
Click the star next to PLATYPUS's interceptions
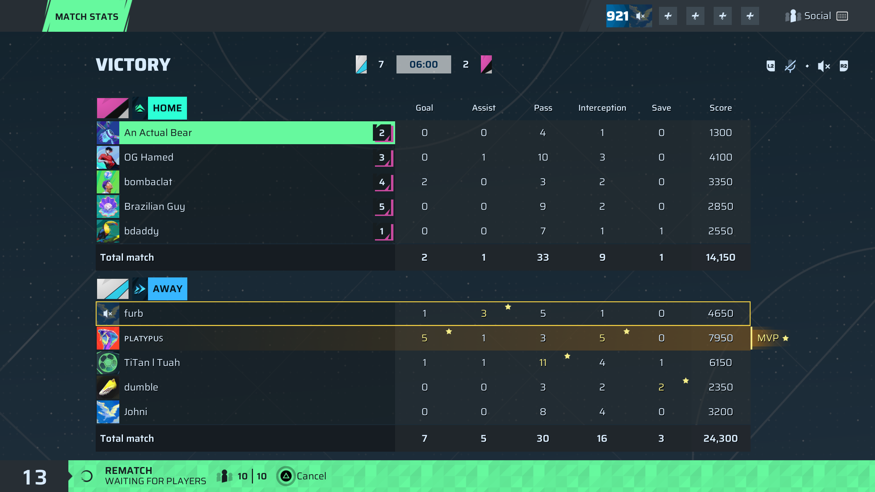(x=627, y=331)
